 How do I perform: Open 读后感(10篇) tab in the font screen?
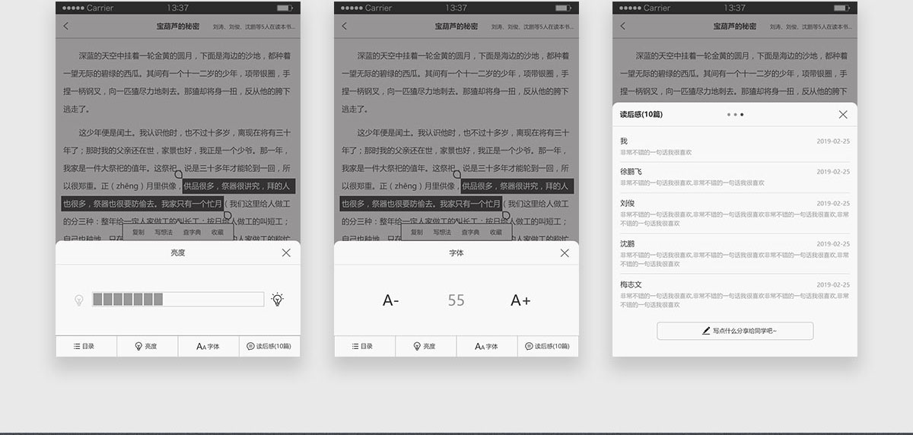click(548, 346)
